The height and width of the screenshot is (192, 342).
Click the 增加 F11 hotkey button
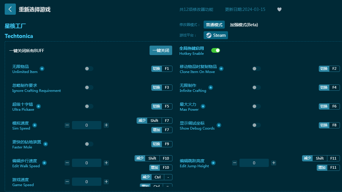[x=328, y=168]
